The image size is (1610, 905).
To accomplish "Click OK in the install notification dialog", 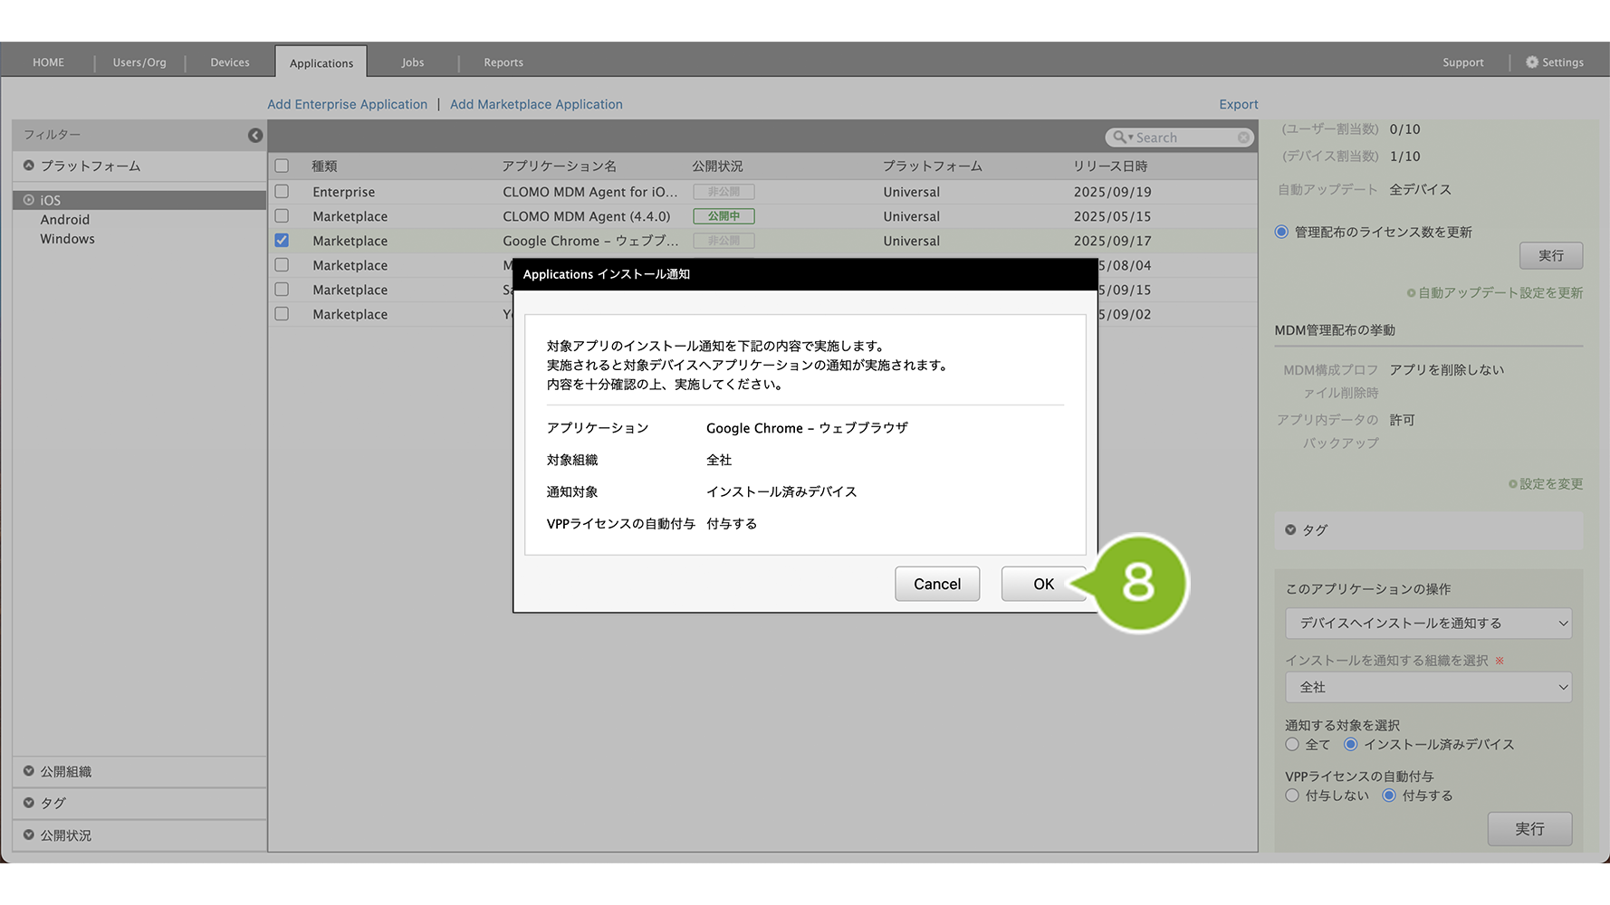I will point(1043,584).
